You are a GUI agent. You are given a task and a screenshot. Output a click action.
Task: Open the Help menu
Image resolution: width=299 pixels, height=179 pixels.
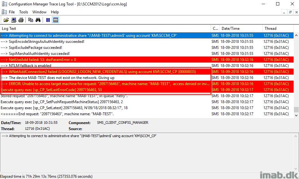point(55,12)
